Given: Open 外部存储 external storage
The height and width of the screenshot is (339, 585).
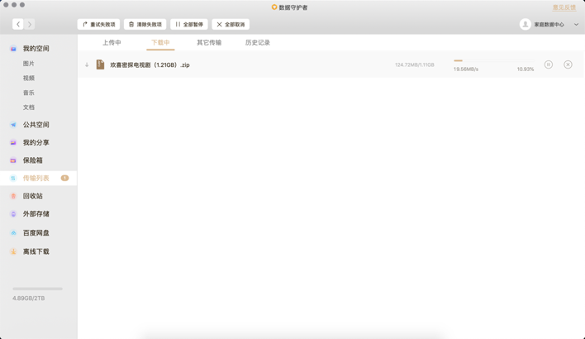Looking at the screenshot, I should click(36, 214).
